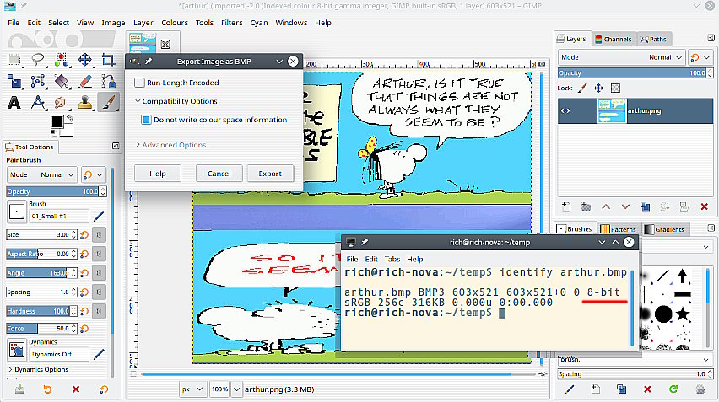Select the Text tool
The width and height of the screenshot is (719, 402).
click(14, 102)
